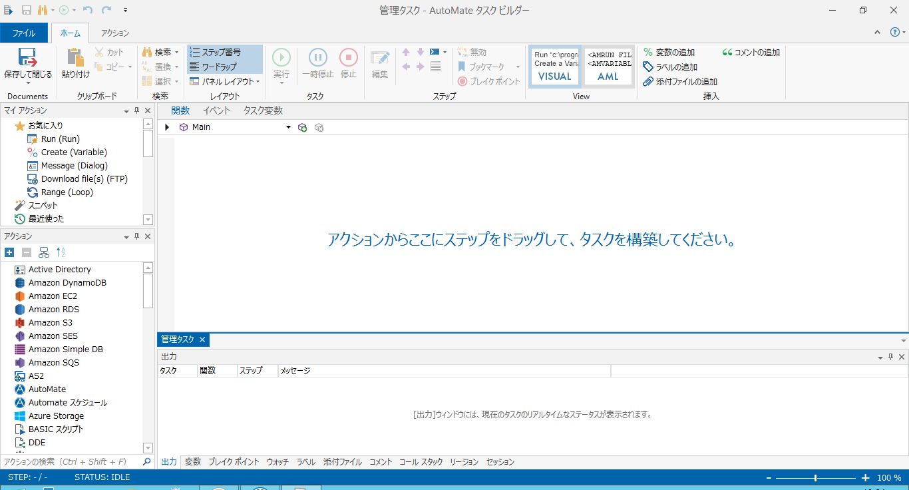Select BASIC スクリプト action
The width and height of the screenshot is (909, 490).
(49, 429)
